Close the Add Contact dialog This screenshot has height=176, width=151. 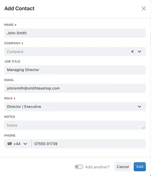143,9
